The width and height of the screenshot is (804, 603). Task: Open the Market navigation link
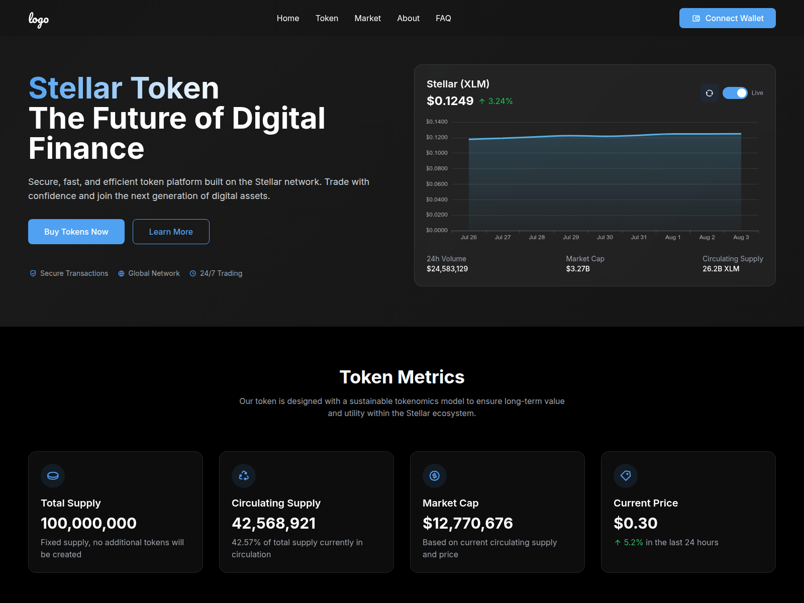(x=367, y=18)
